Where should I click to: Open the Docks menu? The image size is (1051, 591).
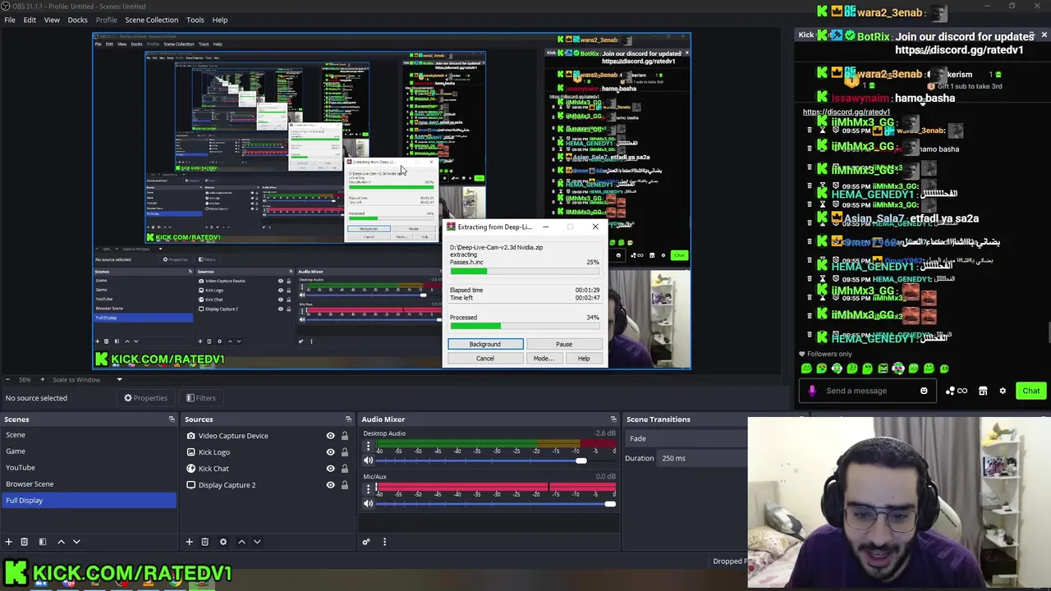pos(77,20)
